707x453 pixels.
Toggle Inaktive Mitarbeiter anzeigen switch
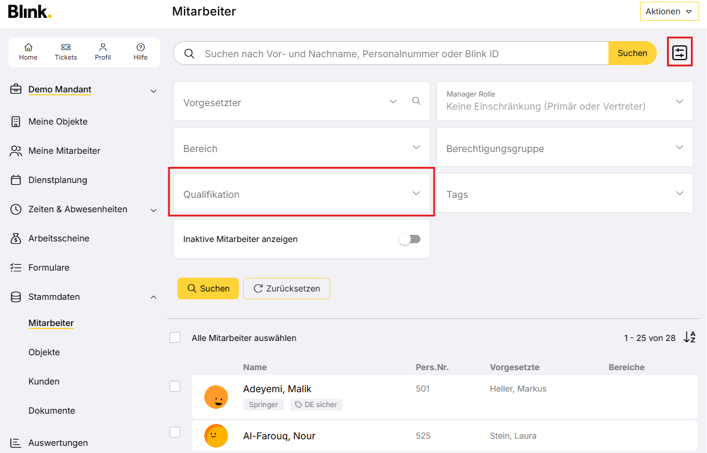click(x=410, y=239)
